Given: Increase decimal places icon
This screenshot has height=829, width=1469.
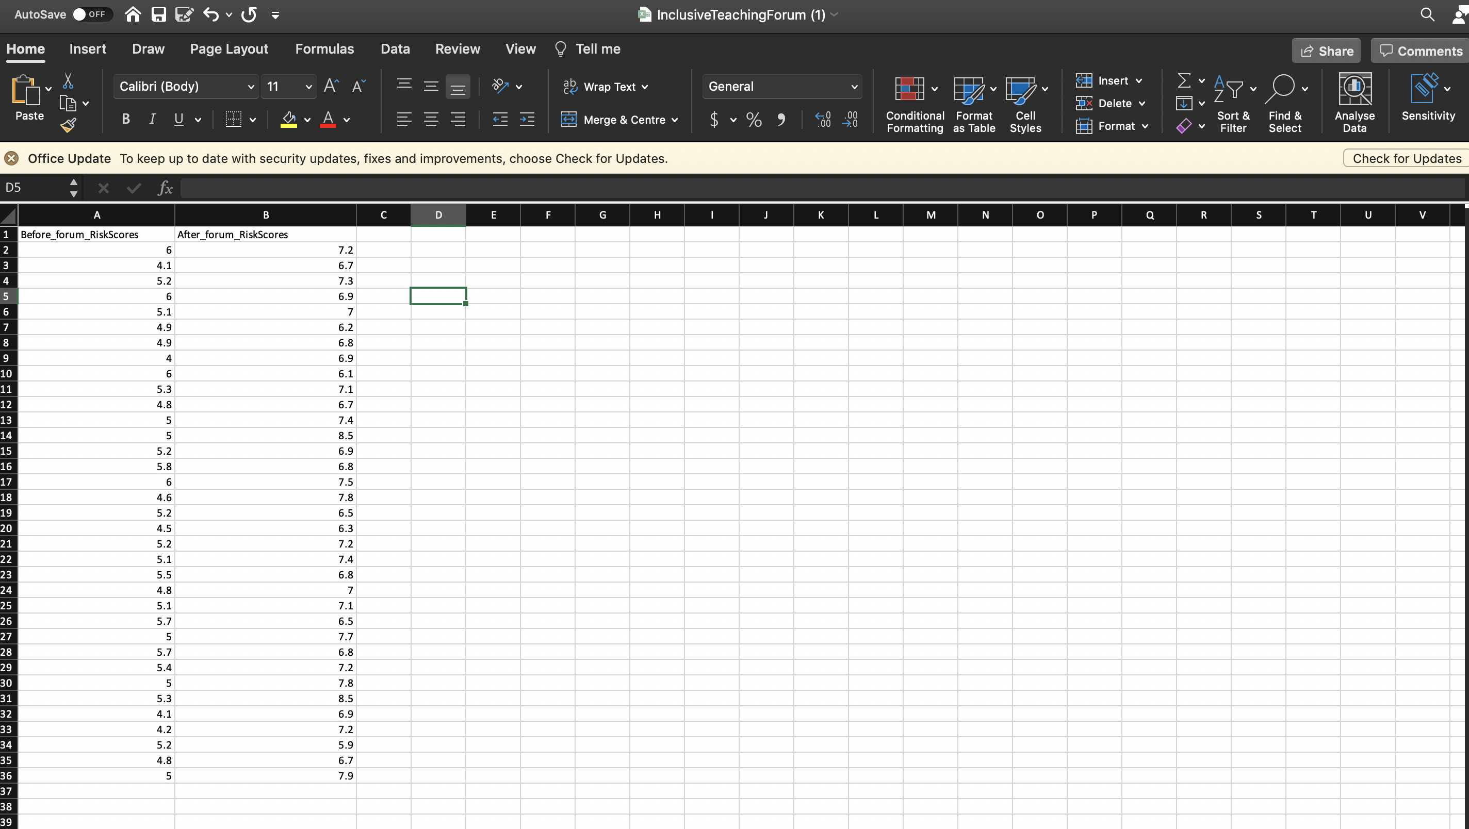Looking at the screenshot, I should coord(822,119).
